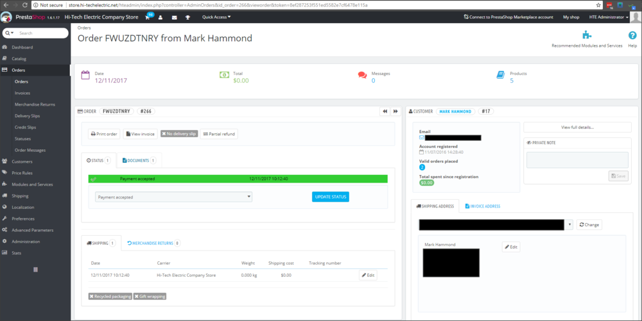The width and height of the screenshot is (642, 321).
Task: Switch to the Invoice Address tab
Action: [483, 206]
